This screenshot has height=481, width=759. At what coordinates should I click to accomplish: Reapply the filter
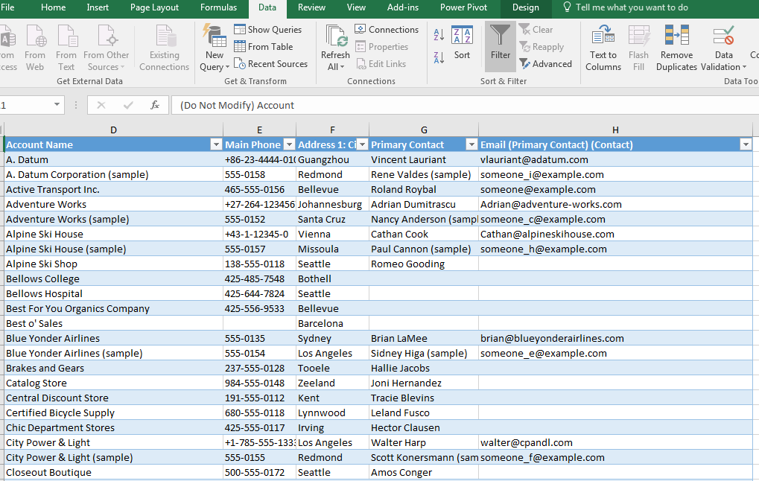pyautogui.click(x=542, y=47)
